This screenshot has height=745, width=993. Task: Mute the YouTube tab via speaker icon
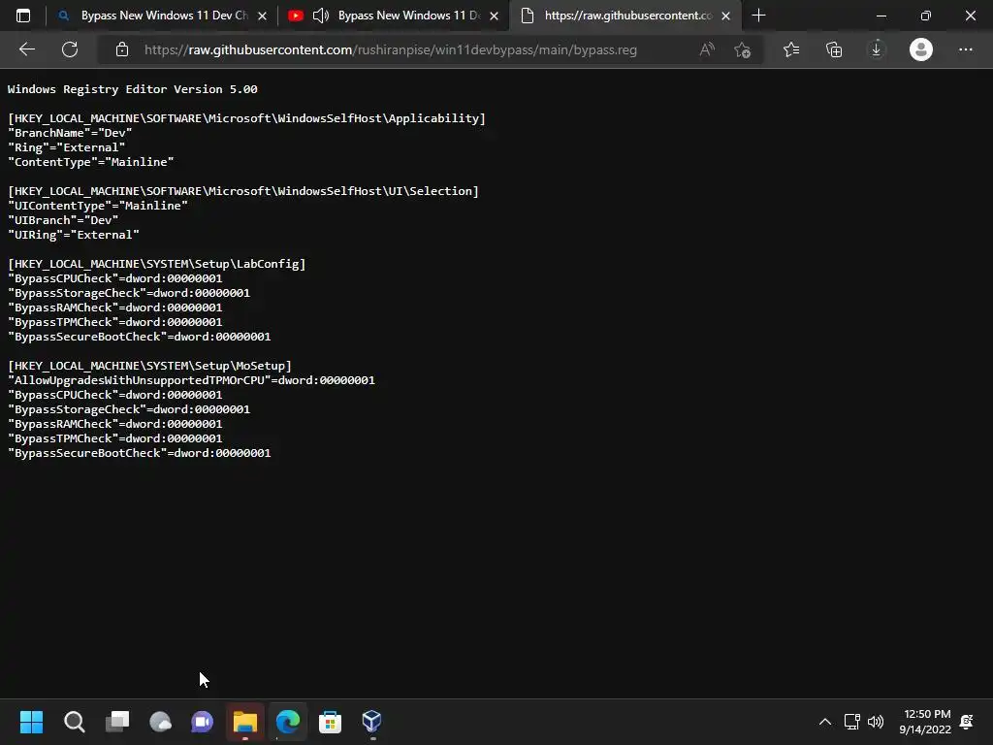click(x=321, y=16)
